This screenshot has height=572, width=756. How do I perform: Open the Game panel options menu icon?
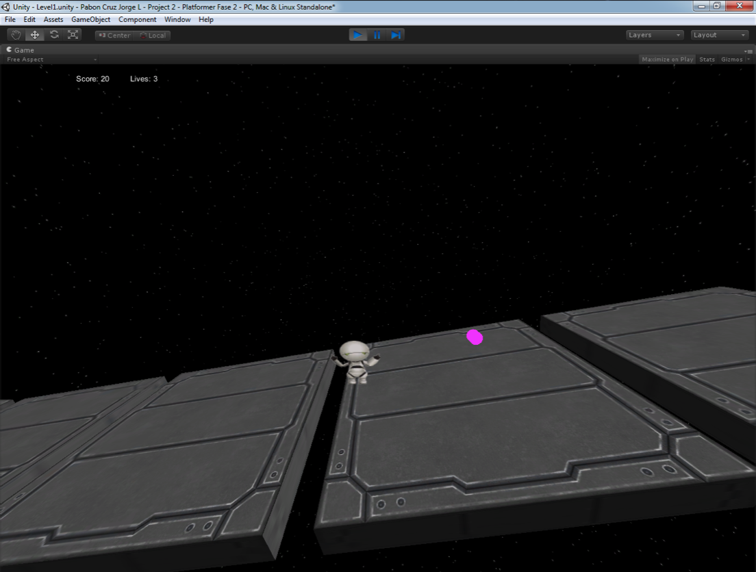click(748, 51)
